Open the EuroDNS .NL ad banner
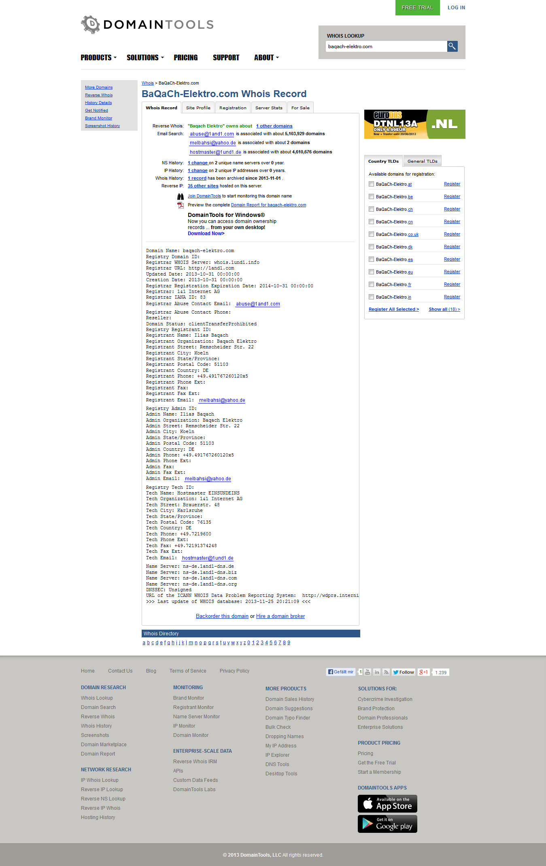Image resolution: width=546 pixels, height=866 pixels. point(414,124)
